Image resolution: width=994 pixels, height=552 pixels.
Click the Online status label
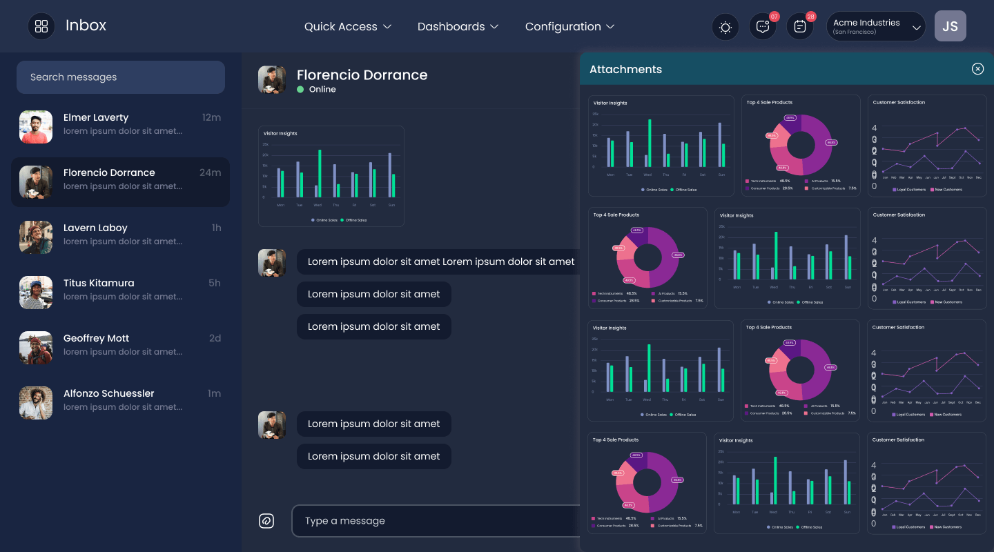point(322,90)
